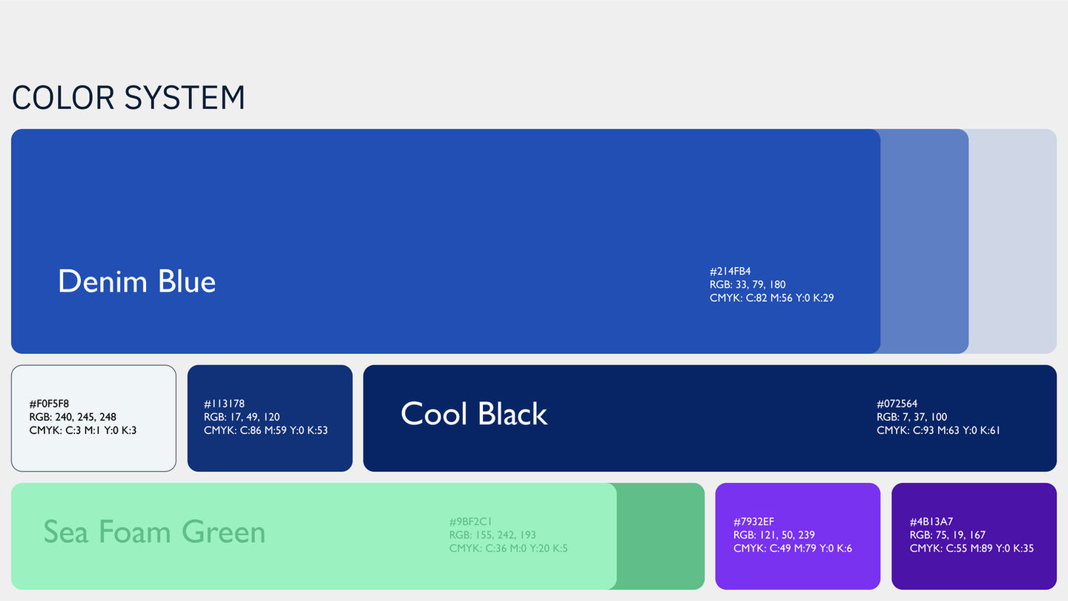
Task: Select the Denim Blue label
Action: coord(137,282)
